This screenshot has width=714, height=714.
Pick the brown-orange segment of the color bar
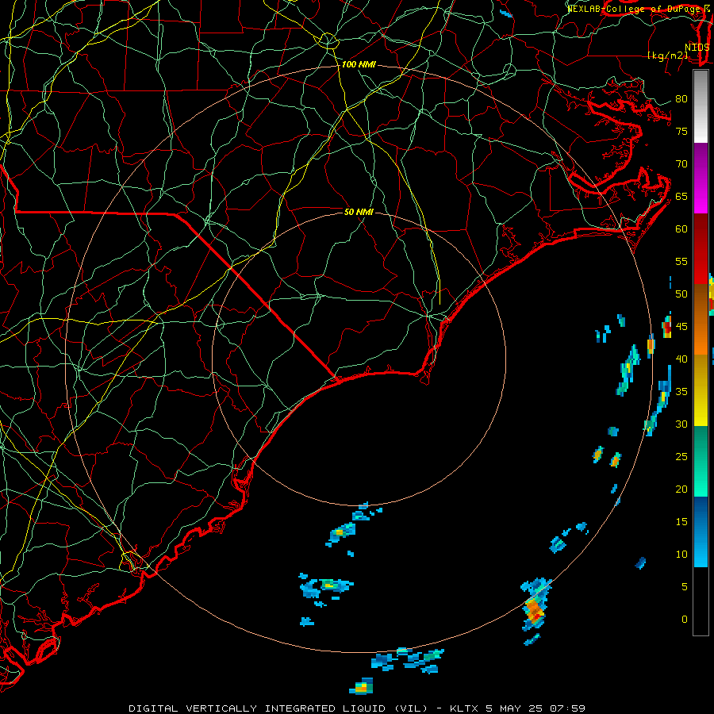coord(701,320)
